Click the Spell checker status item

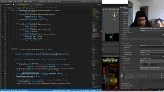[86, 90]
